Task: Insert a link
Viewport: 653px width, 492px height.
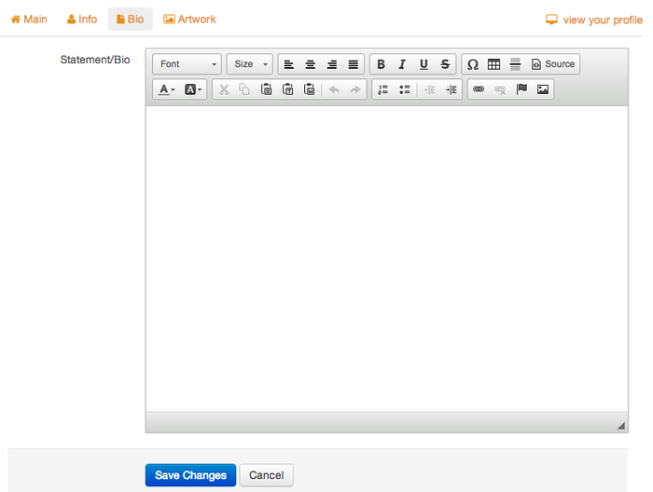Action: (x=479, y=89)
